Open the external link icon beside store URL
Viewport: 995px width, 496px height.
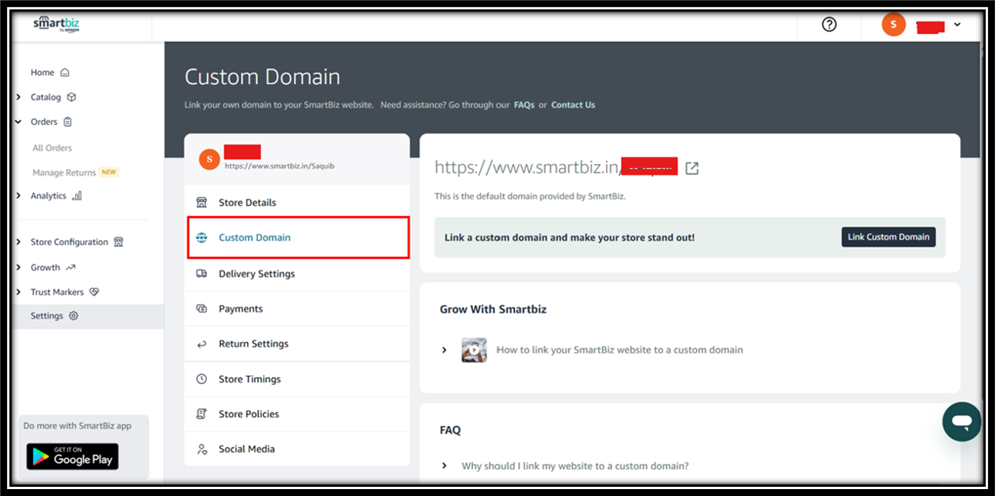692,168
